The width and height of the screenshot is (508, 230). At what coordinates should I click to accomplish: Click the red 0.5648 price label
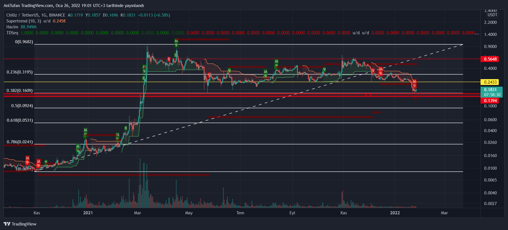click(x=489, y=59)
